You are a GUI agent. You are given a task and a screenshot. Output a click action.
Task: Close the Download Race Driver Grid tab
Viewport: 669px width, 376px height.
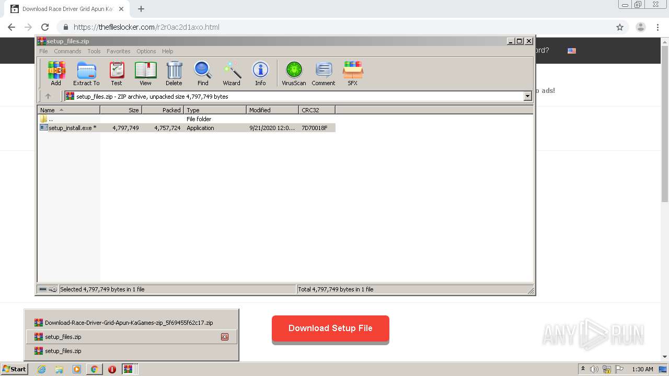(121, 9)
